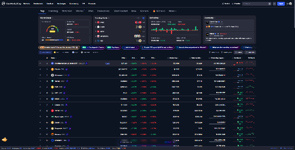
Task: Click the chevron at the right end of topic pills
Action: (255, 47)
